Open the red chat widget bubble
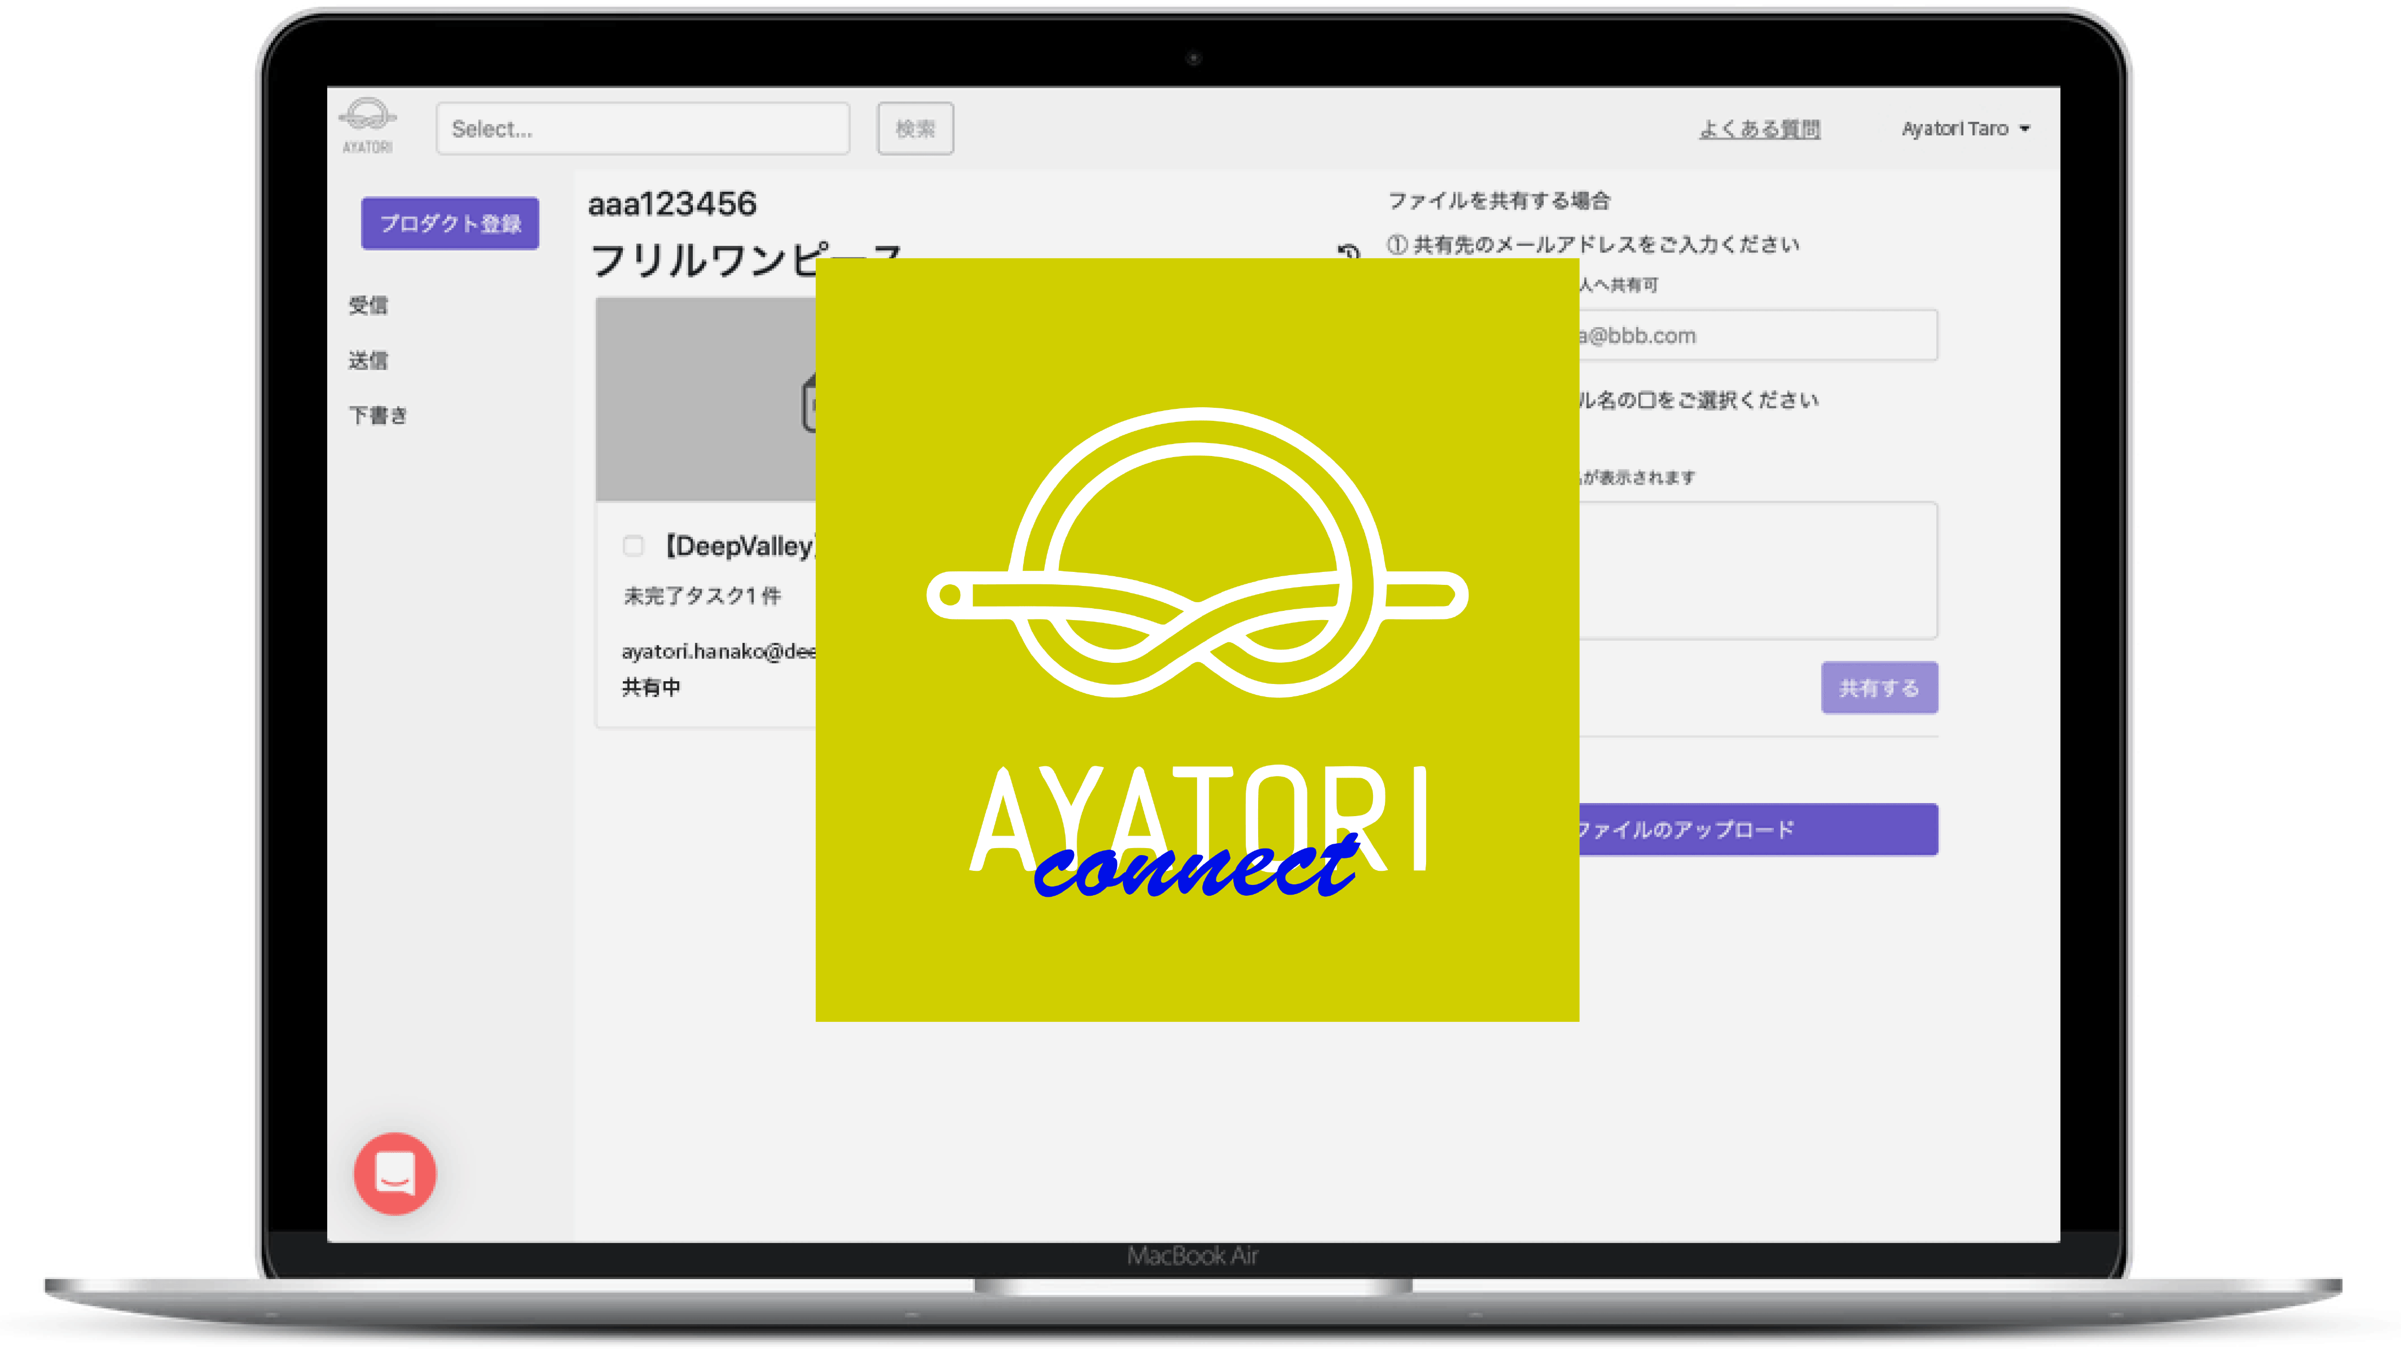The height and width of the screenshot is (1349, 2401). 394,1173
